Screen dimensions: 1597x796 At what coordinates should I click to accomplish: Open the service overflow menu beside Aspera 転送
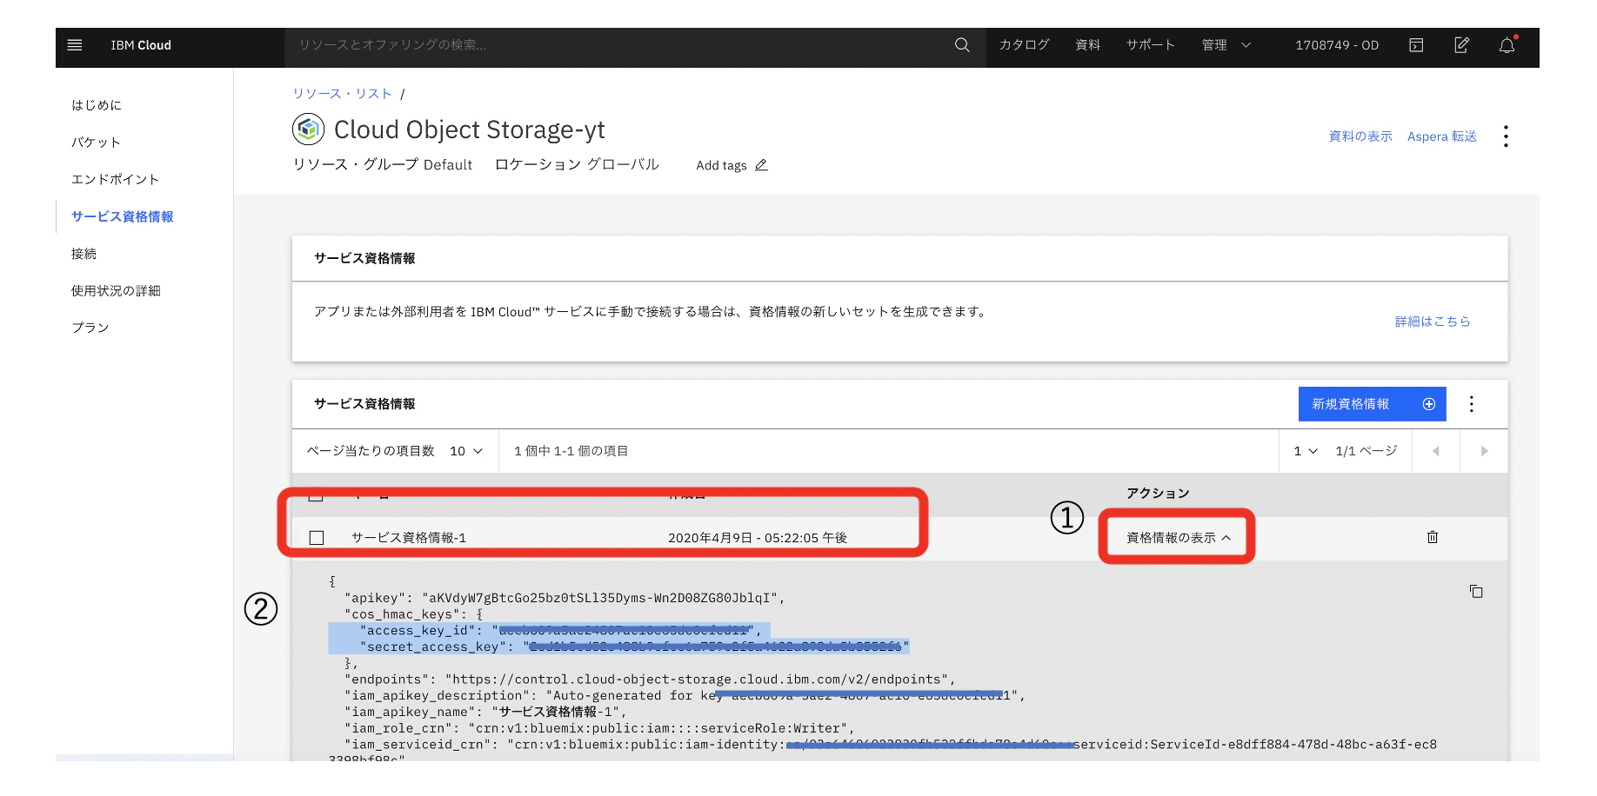pyautogui.click(x=1506, y=136)
